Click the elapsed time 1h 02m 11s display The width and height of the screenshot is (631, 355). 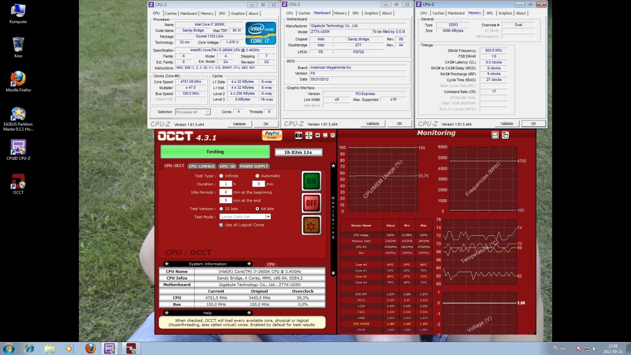click(298, 152)
